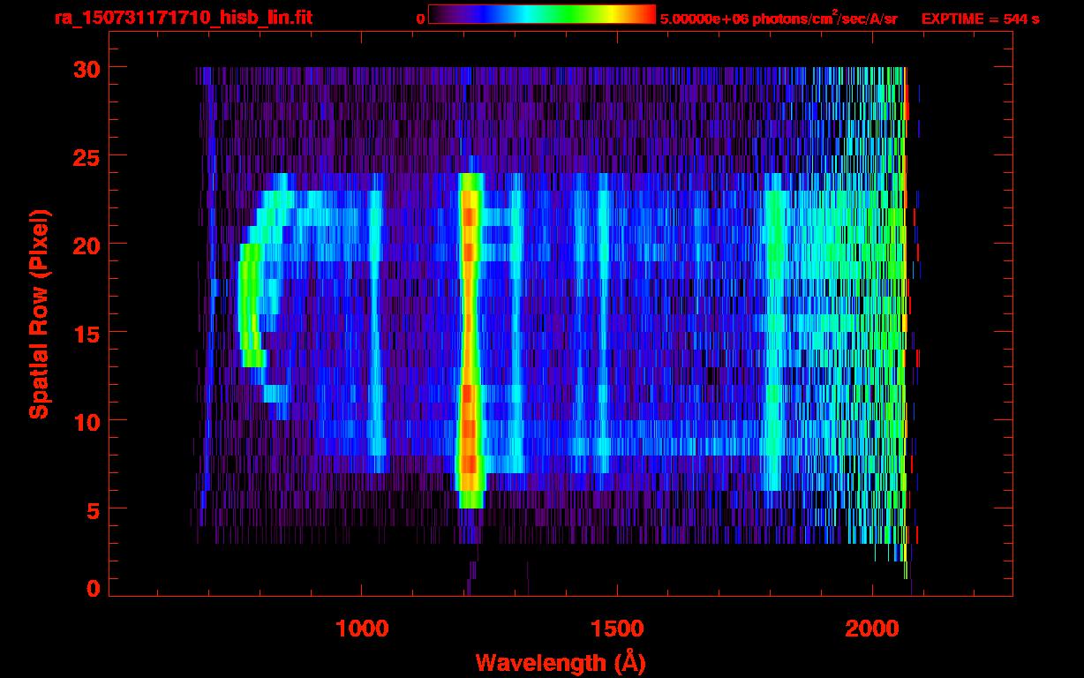Click the EXPTIME = 544 s text
Screen dimensions: 1084x678
[980, 19]
